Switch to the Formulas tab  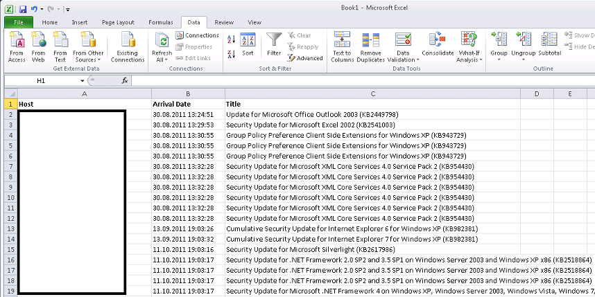point(160,22)
